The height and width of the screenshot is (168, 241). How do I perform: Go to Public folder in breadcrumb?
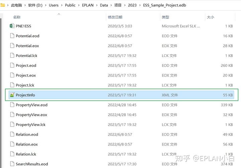click(x=70, y=5)
